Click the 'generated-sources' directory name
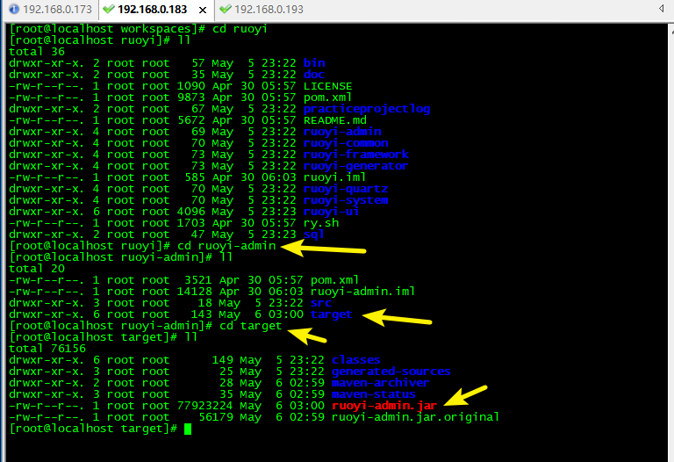The height and width of the screenshot is (462, 674). pos(391,372)
